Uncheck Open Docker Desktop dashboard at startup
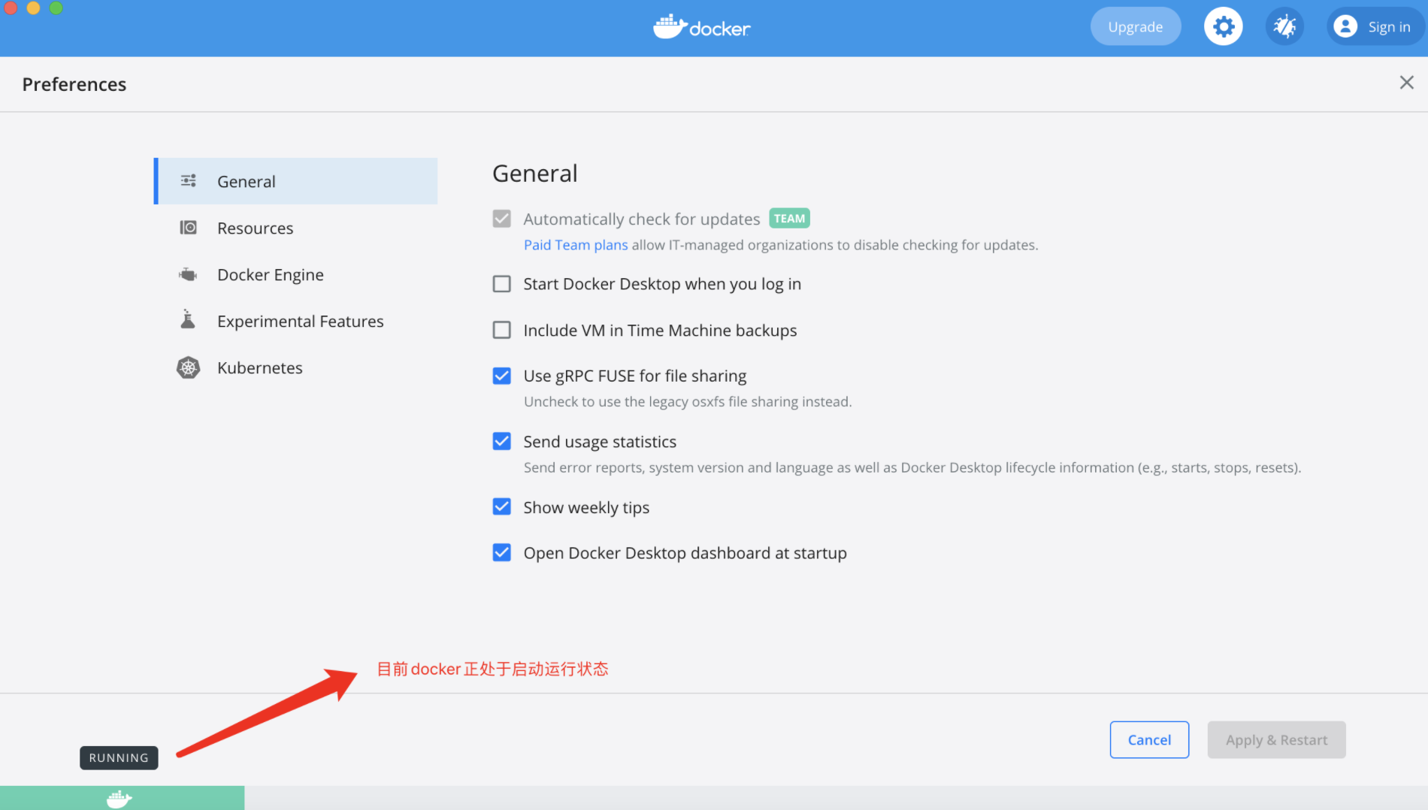 tap(501, 553)
